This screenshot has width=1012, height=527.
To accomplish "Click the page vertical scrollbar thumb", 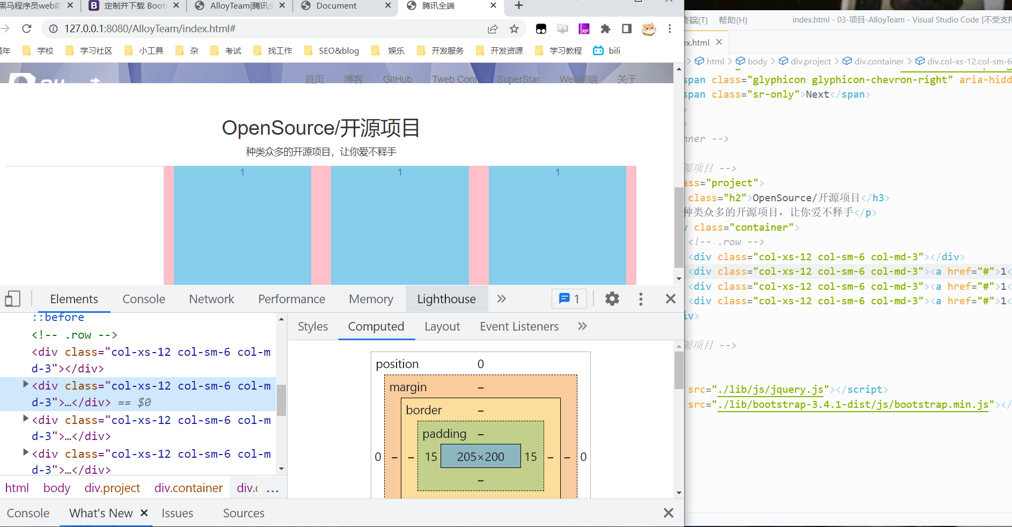I will (679, 228).
